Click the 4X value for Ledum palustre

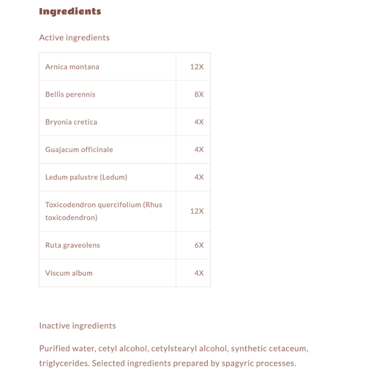199,177
